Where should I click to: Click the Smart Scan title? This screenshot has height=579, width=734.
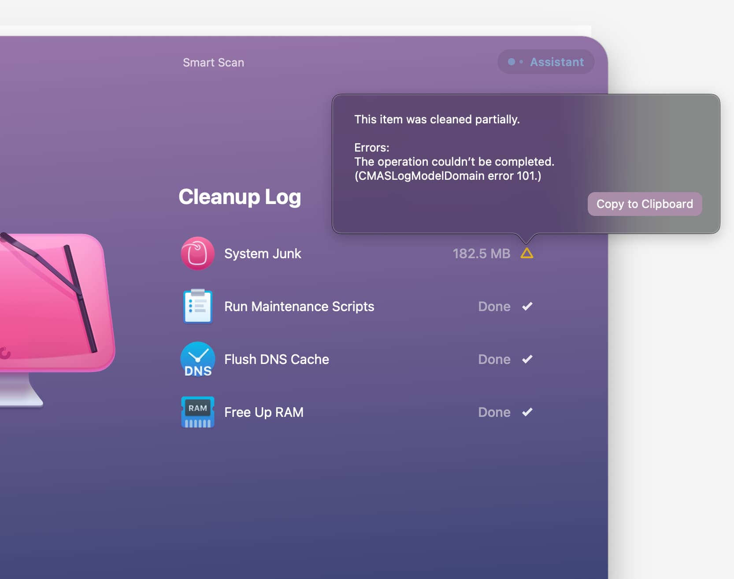click(x=213, y=63)
